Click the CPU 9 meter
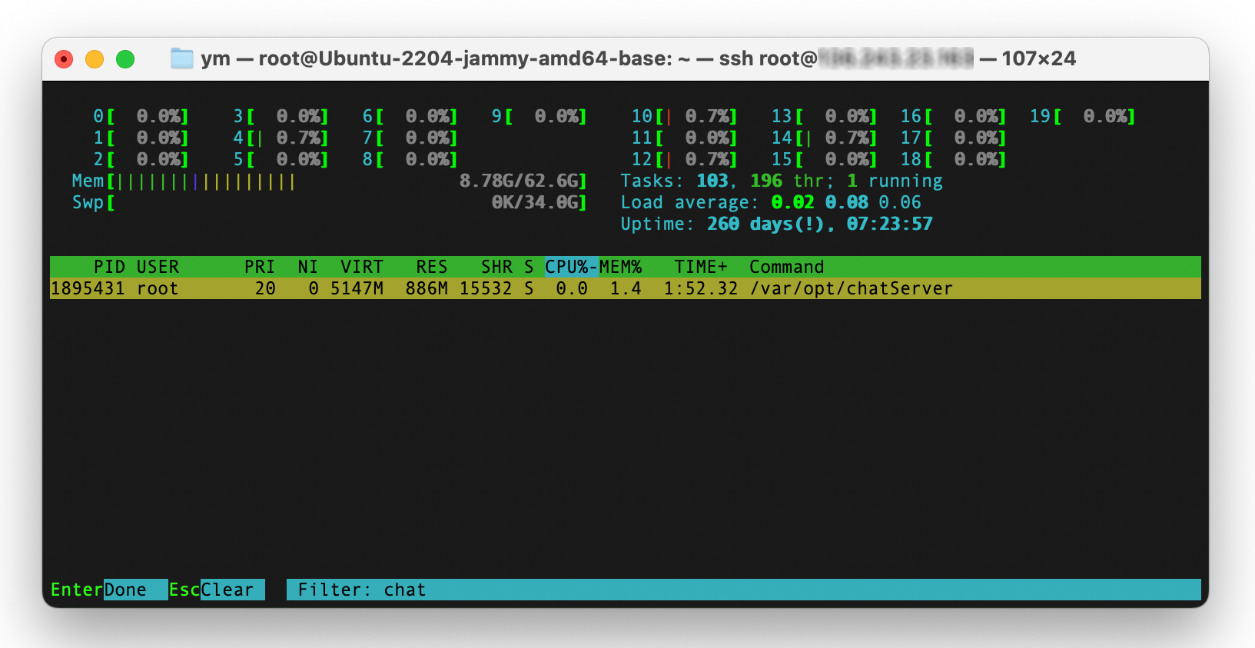The height and width of the screenshot is (648, 1255). (x=540, y=116)
